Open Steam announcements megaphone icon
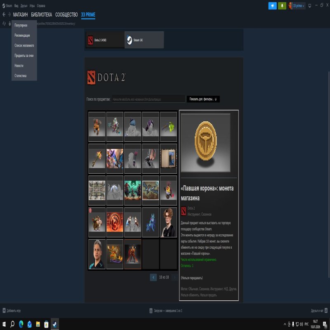The image size is (330, 330). [273, 5]
